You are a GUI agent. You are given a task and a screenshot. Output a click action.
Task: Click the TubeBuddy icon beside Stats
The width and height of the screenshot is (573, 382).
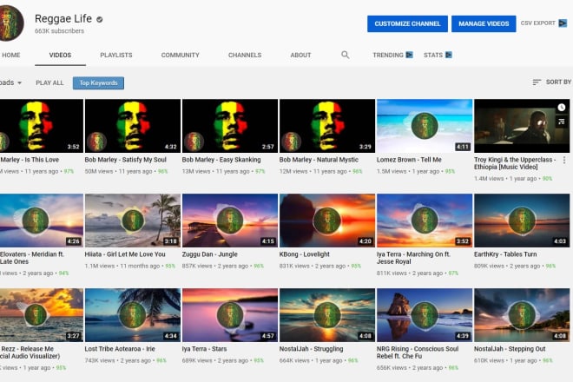pyautogui.click(x=448, y=56)
